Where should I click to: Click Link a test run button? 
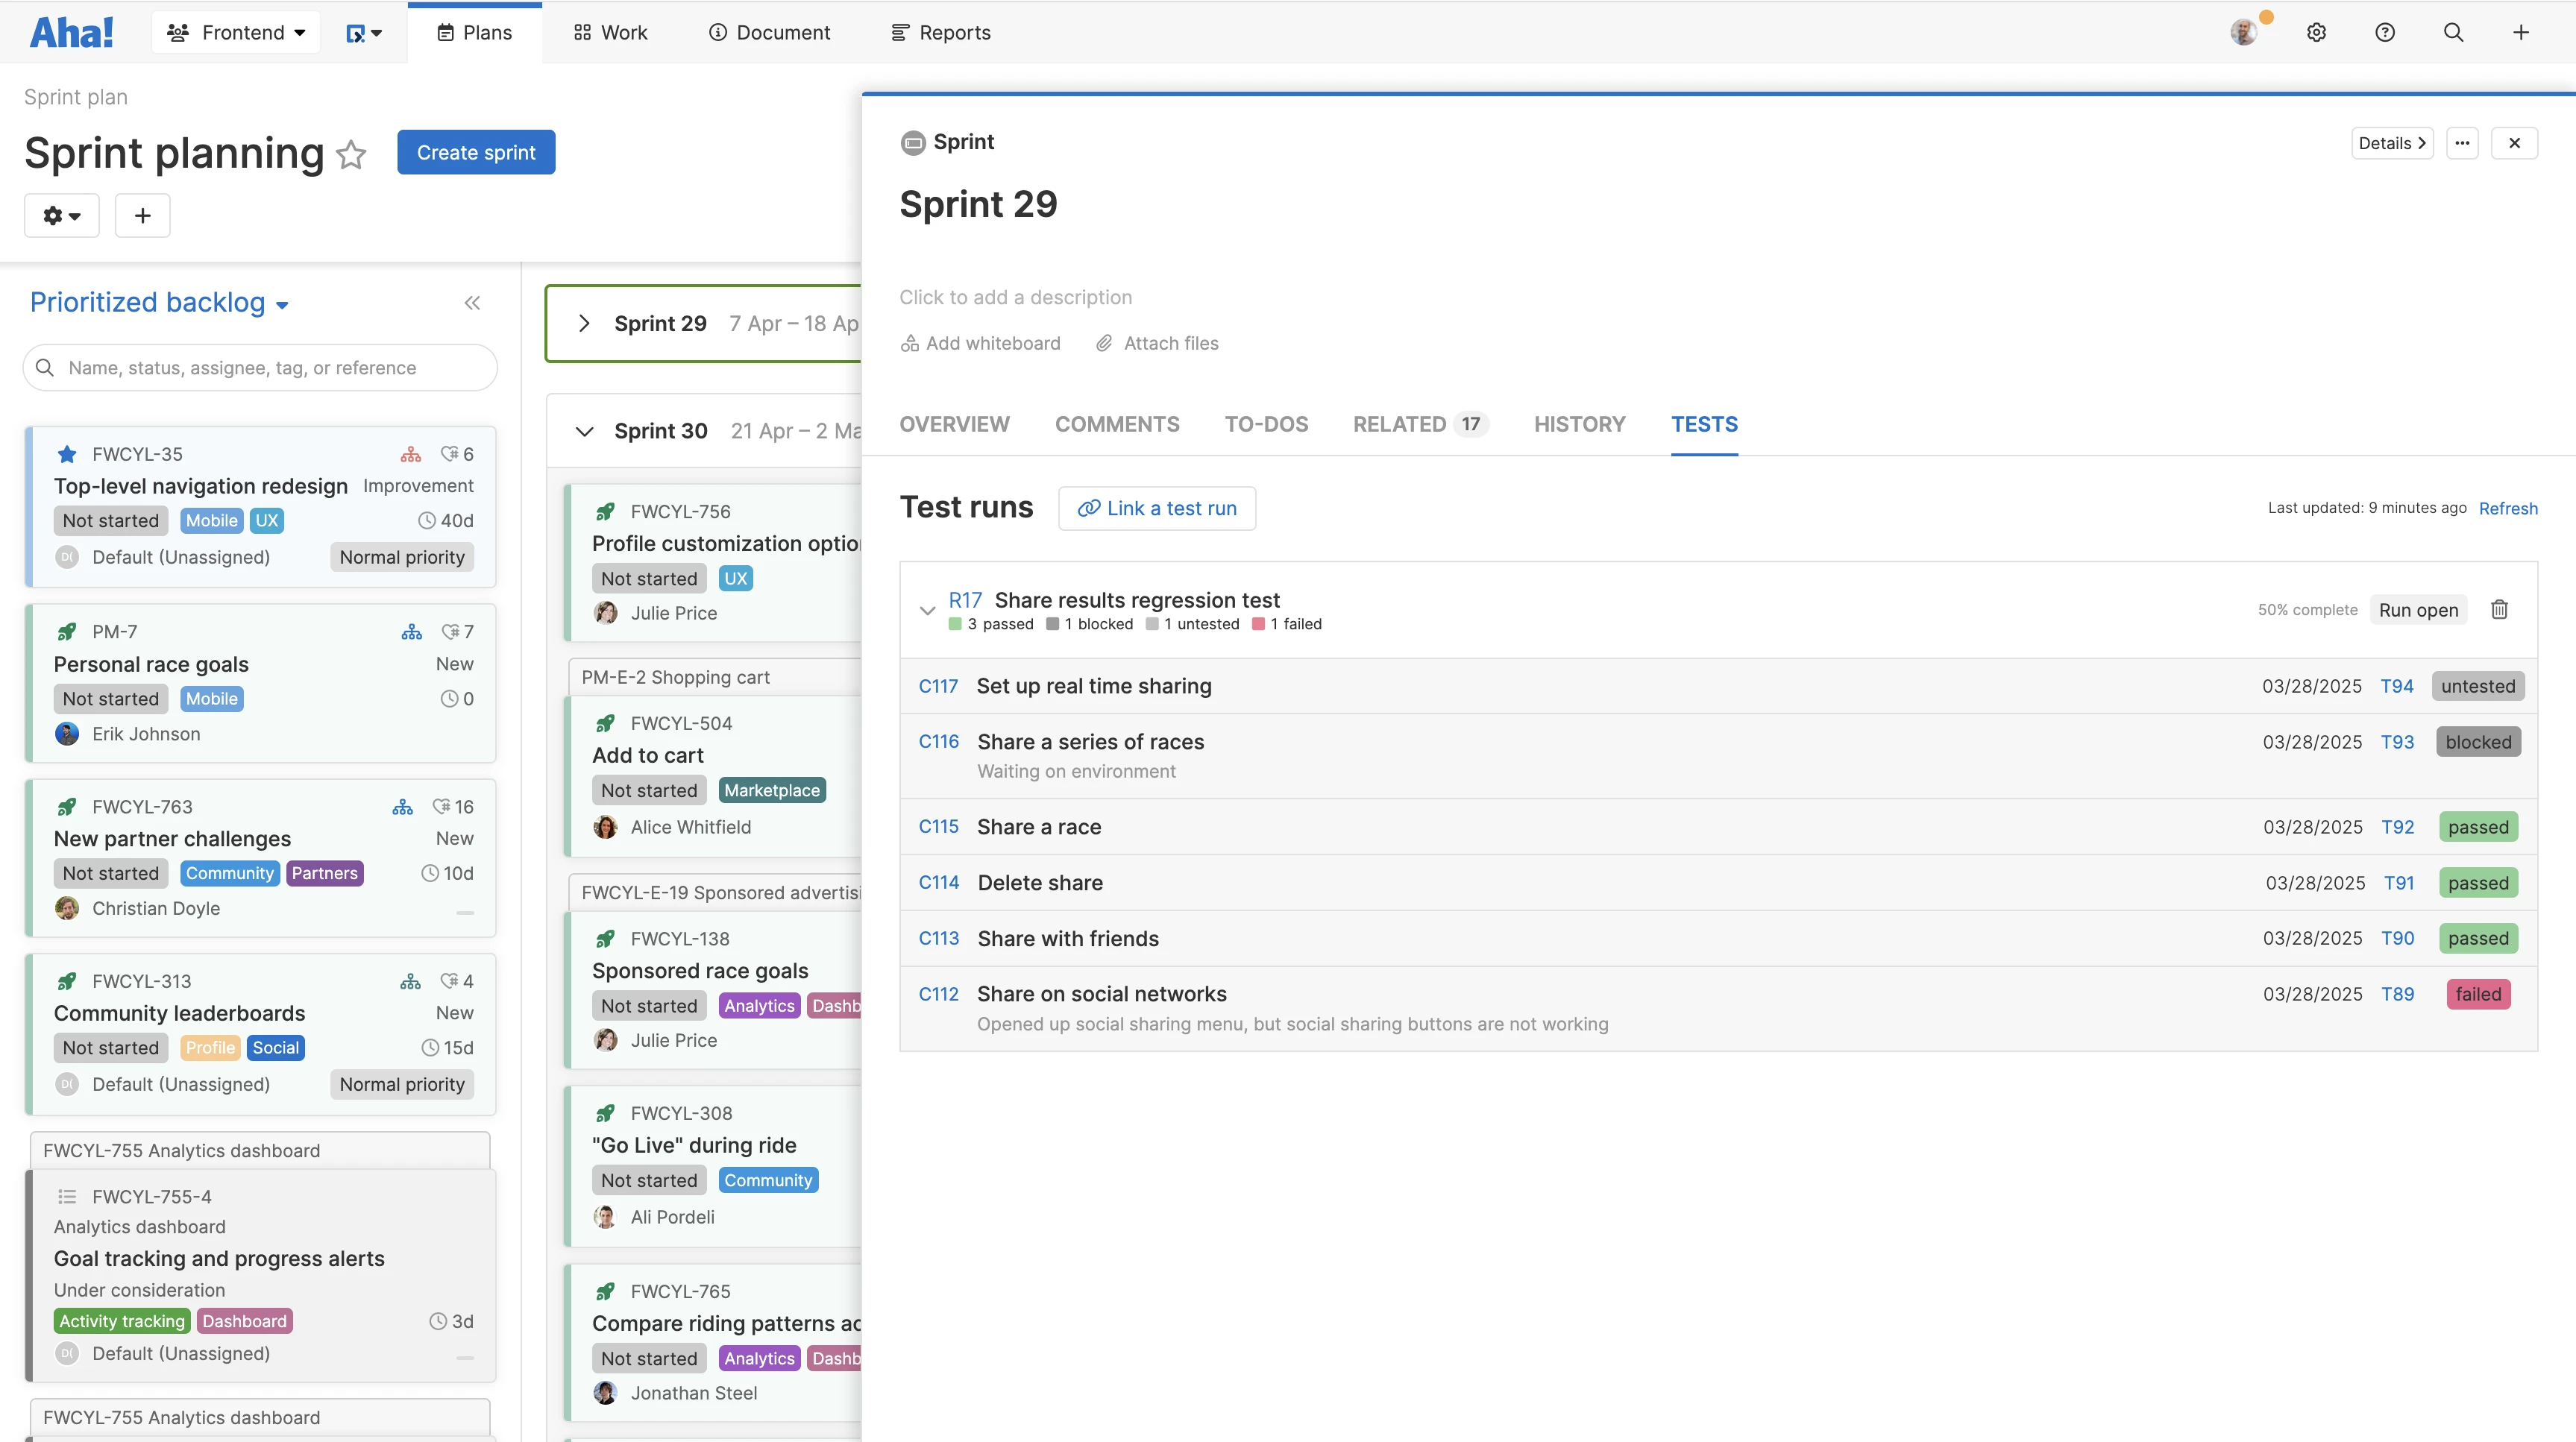[1157, 508]
